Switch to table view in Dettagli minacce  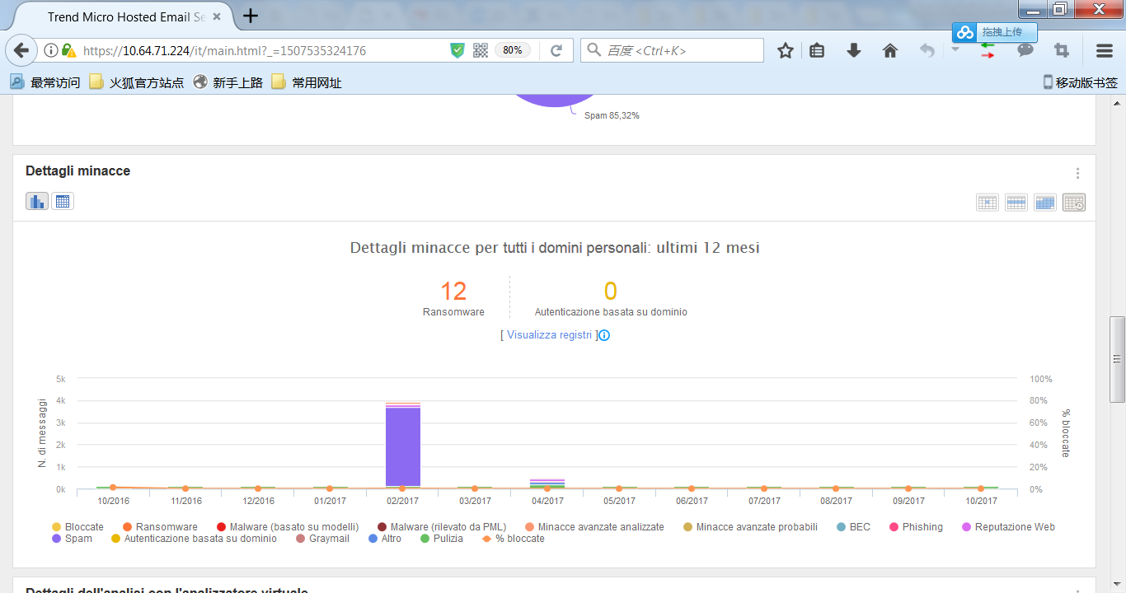(63, 201)
